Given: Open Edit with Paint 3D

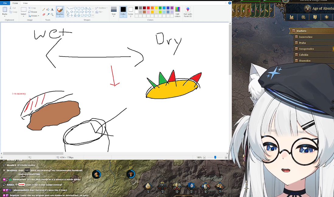Looking at the screenshot, I should (188, 12).
